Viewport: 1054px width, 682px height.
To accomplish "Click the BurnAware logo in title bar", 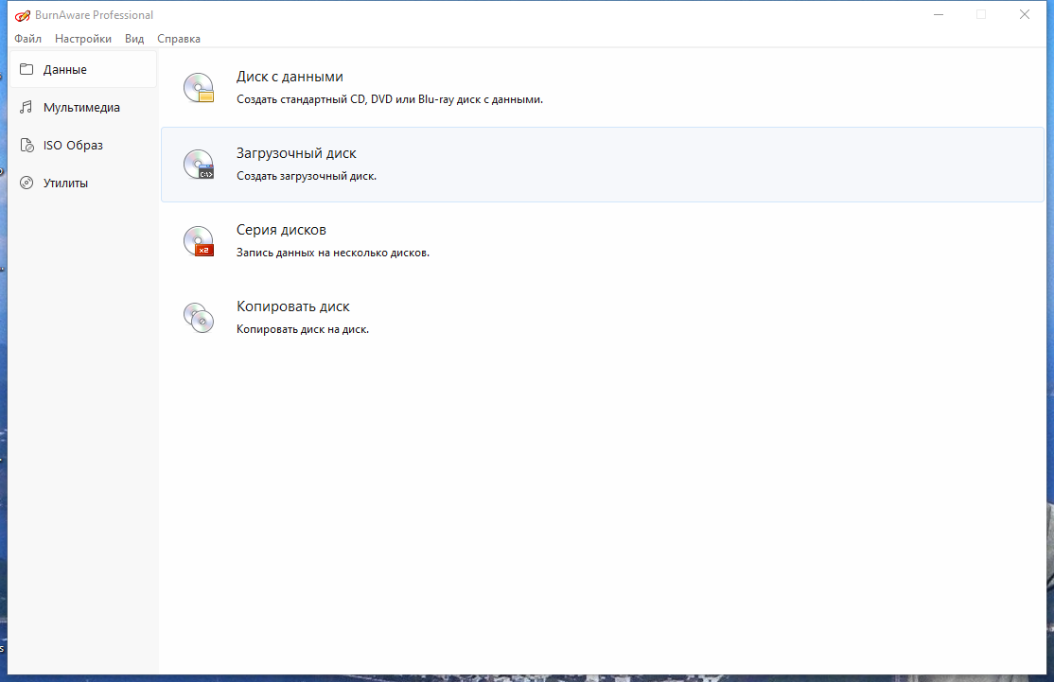I will coord(22,15).
